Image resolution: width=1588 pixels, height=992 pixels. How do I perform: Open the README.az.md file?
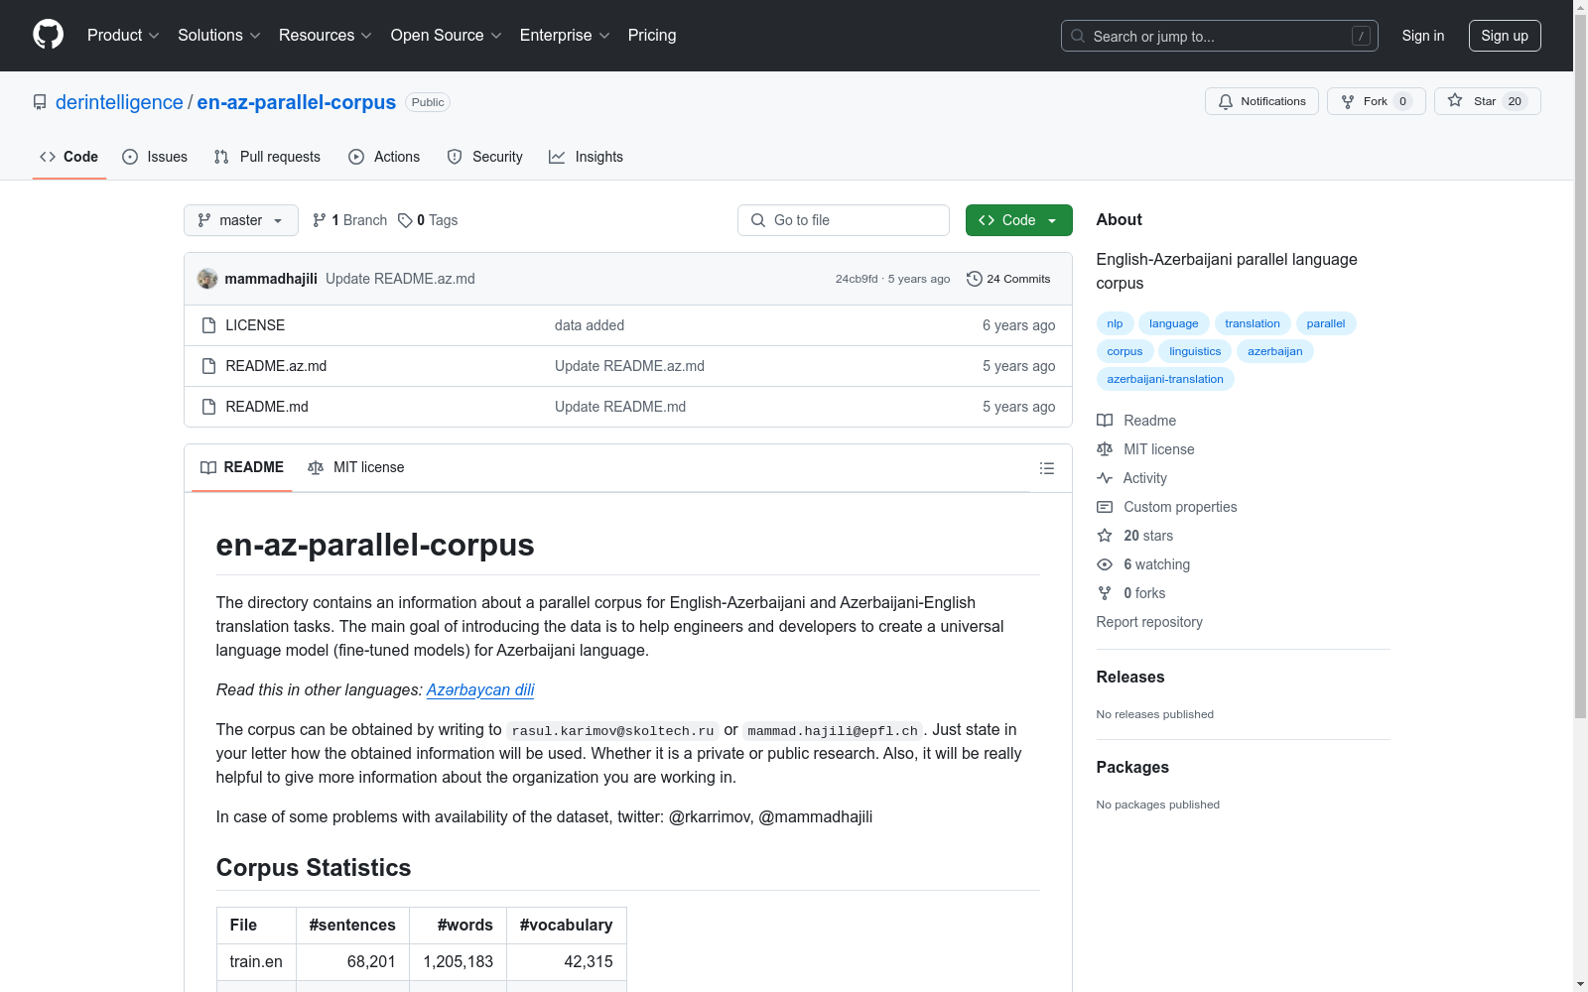[276, 366]
